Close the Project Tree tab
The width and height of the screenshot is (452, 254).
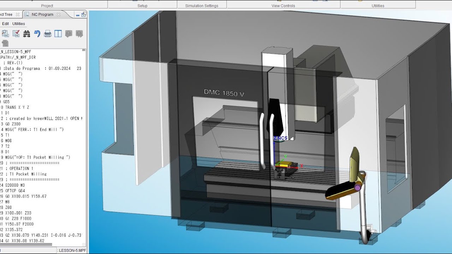click(x=18, y=14)
